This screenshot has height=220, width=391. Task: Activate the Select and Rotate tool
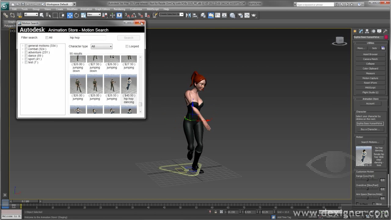(x=76, y=15)
